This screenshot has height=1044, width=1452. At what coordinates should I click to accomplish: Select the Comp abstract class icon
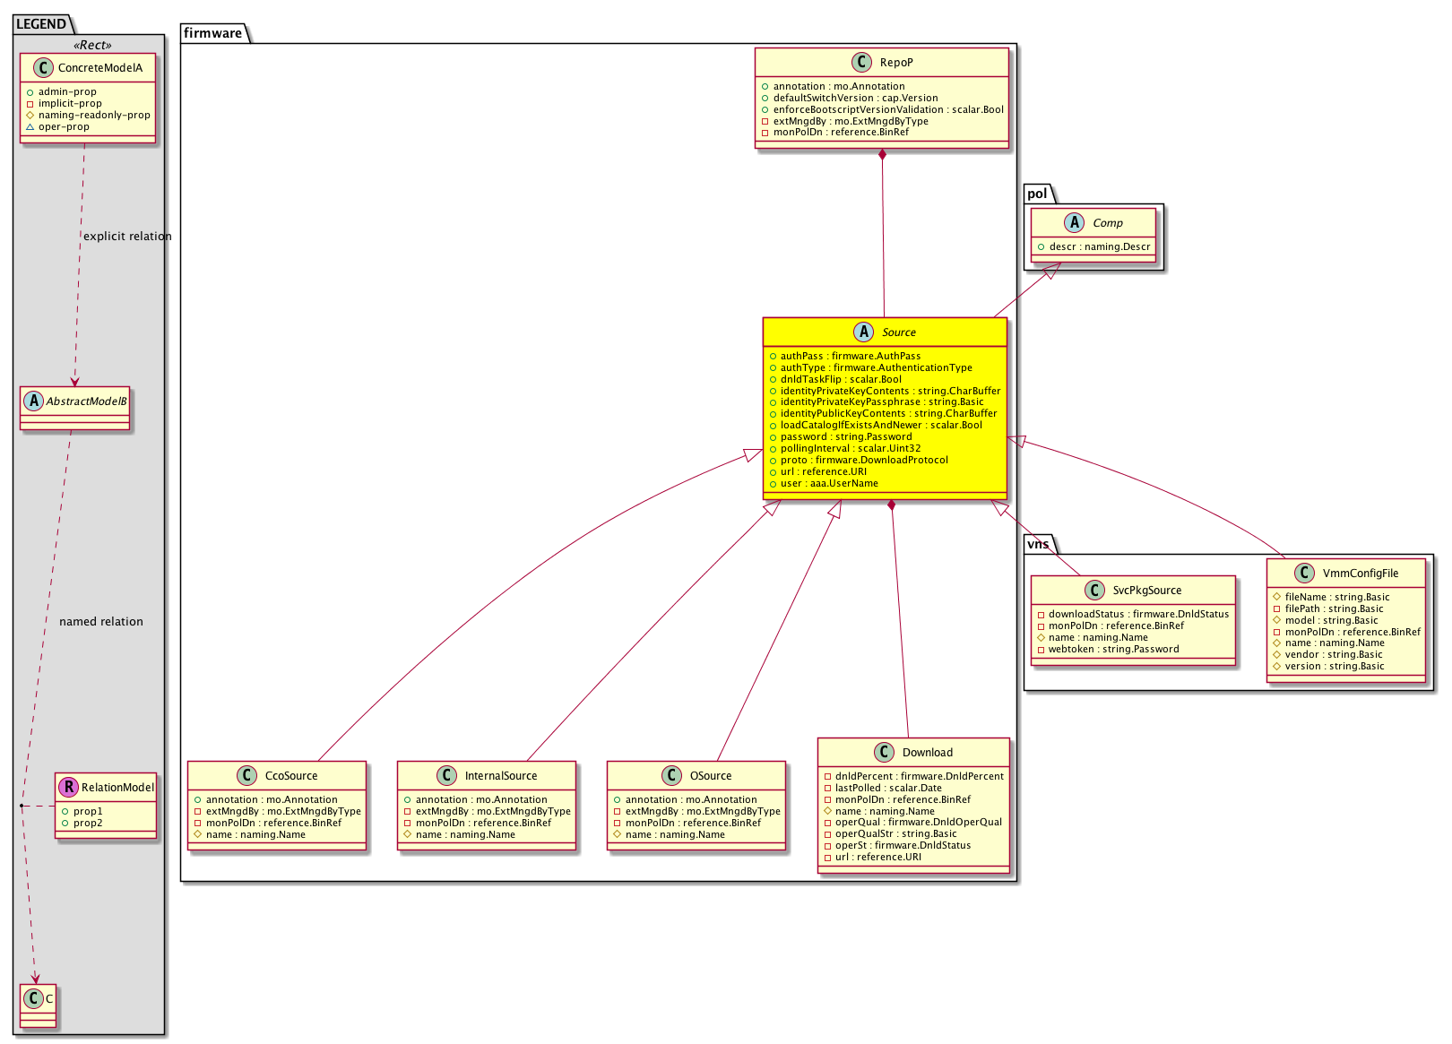click(x=1074, y=222)
